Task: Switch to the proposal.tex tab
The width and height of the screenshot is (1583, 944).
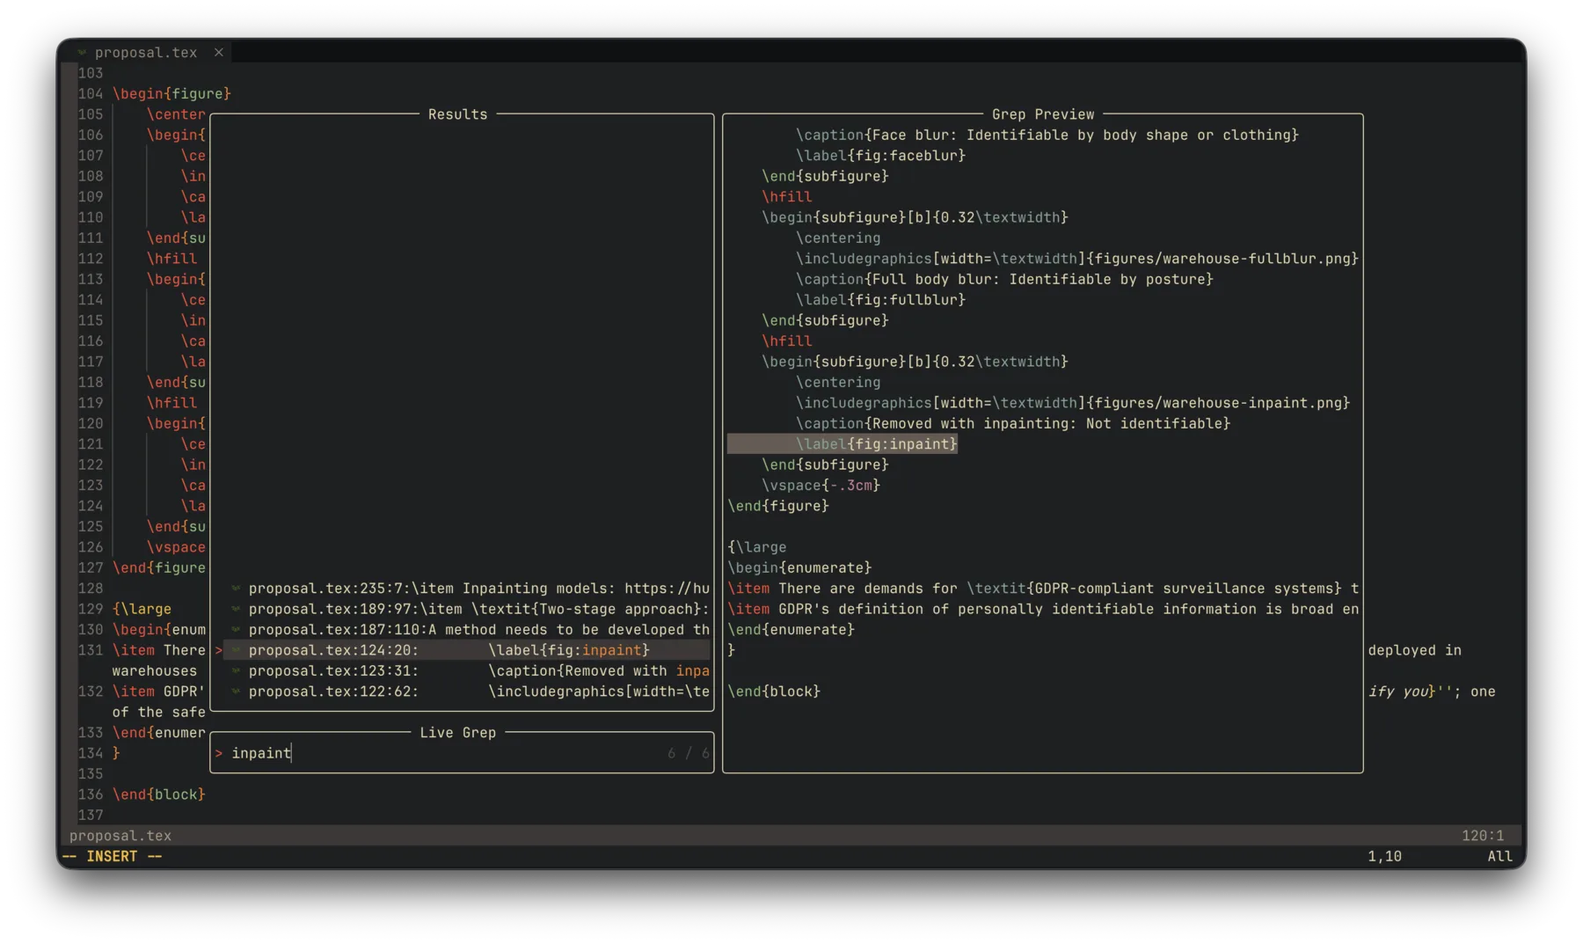Action: (146, 52)
